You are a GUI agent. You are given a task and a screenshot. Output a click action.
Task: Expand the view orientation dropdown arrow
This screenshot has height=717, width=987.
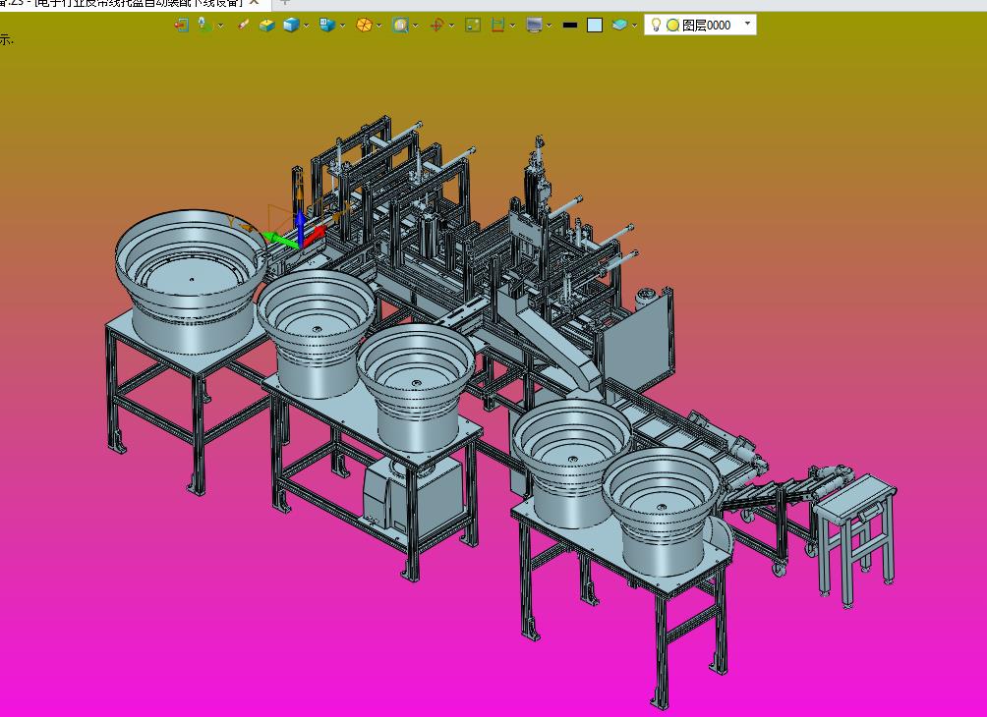point(342,26)
